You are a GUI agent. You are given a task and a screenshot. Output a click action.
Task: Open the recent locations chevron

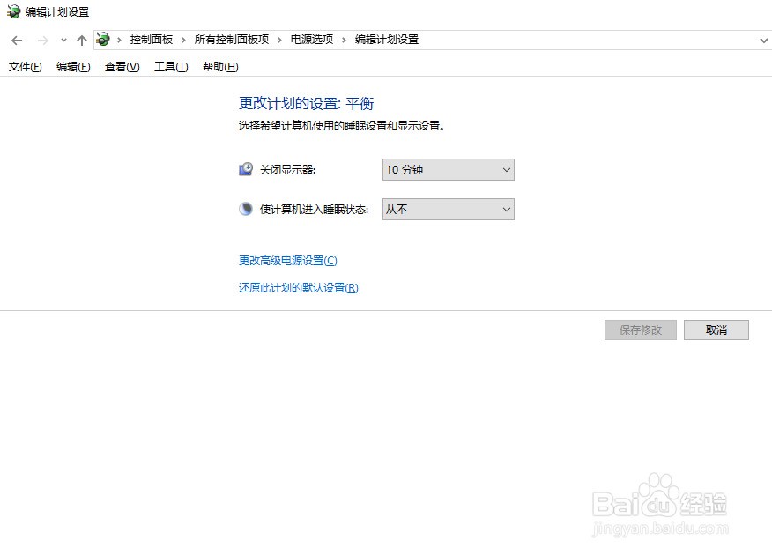(63, 41)
